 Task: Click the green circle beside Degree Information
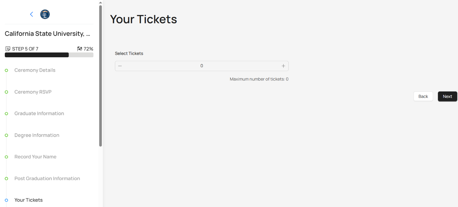click(x=6, y=135)
